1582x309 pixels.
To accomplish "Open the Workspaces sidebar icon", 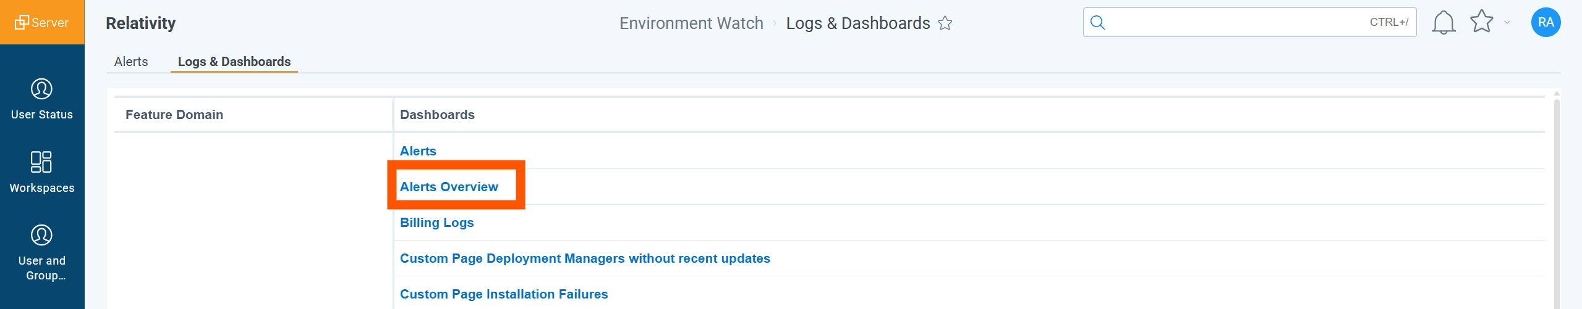I will point(41,162).
